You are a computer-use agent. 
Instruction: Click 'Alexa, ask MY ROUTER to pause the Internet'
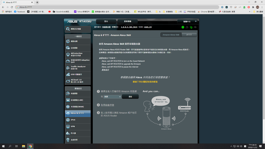coord(120,67)
